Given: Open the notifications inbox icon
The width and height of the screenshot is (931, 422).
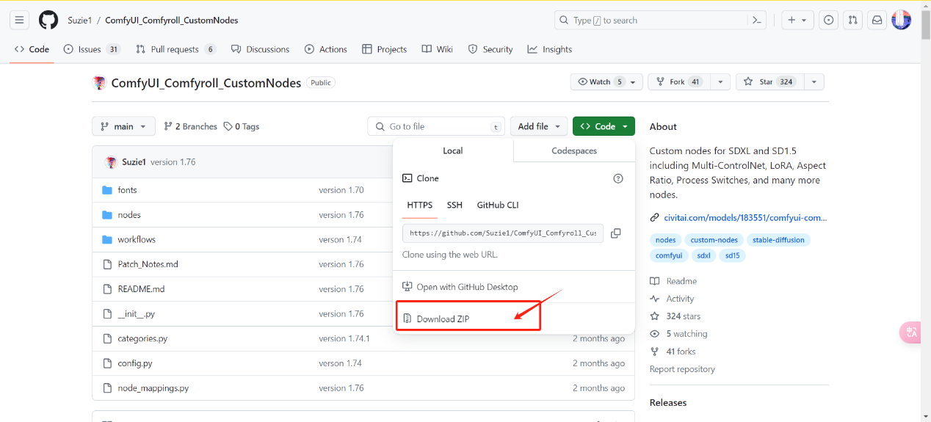Looking at the screenshot, I should click(876, 21).
